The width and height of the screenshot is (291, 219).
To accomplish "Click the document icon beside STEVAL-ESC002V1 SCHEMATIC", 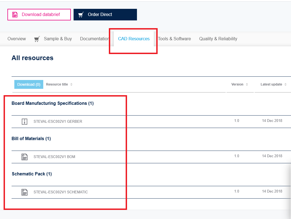I will point(25,192).
